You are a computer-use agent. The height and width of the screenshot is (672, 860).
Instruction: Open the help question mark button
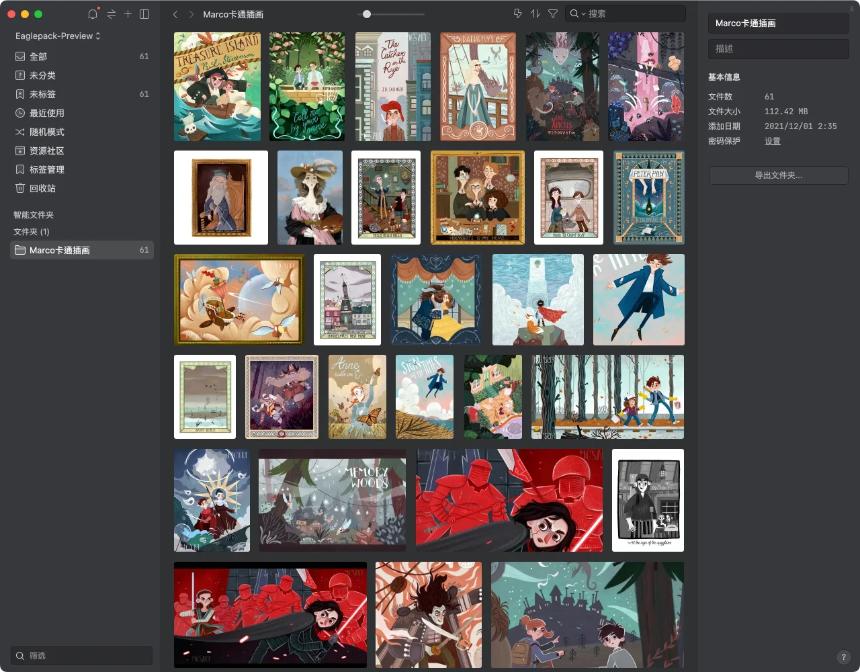844,657
